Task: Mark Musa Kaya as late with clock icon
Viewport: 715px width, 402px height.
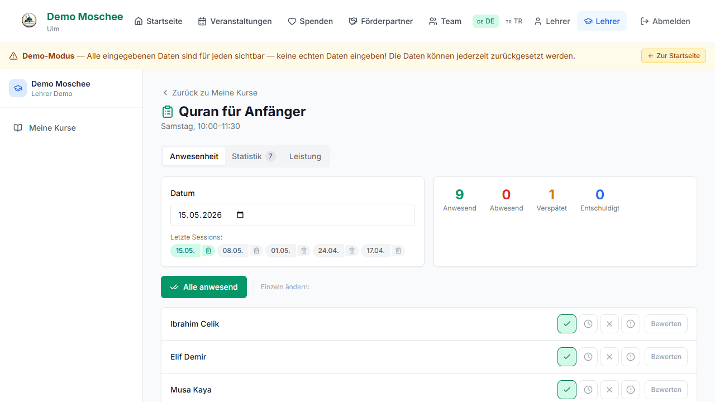Action: tap(588, 390)
